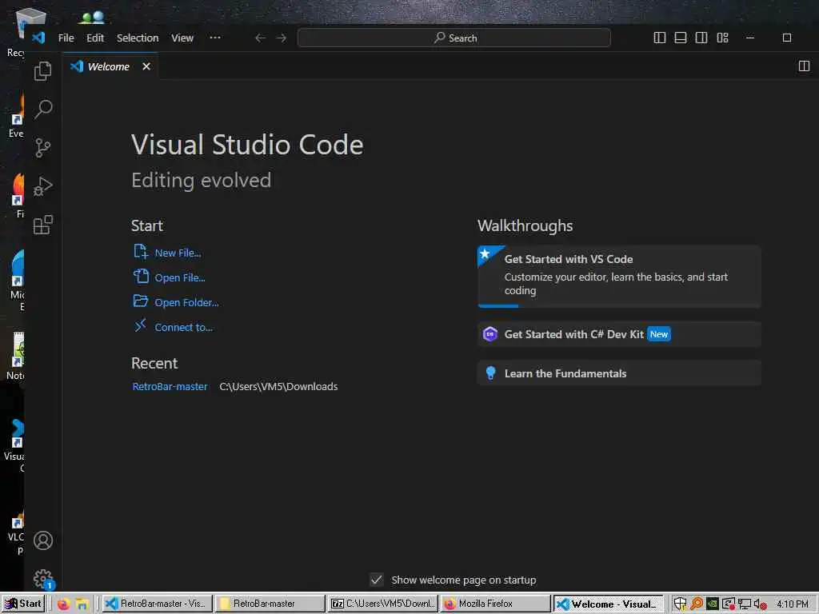Click the Search command center box
819x614 pixels.
click(x=454, y=38)
